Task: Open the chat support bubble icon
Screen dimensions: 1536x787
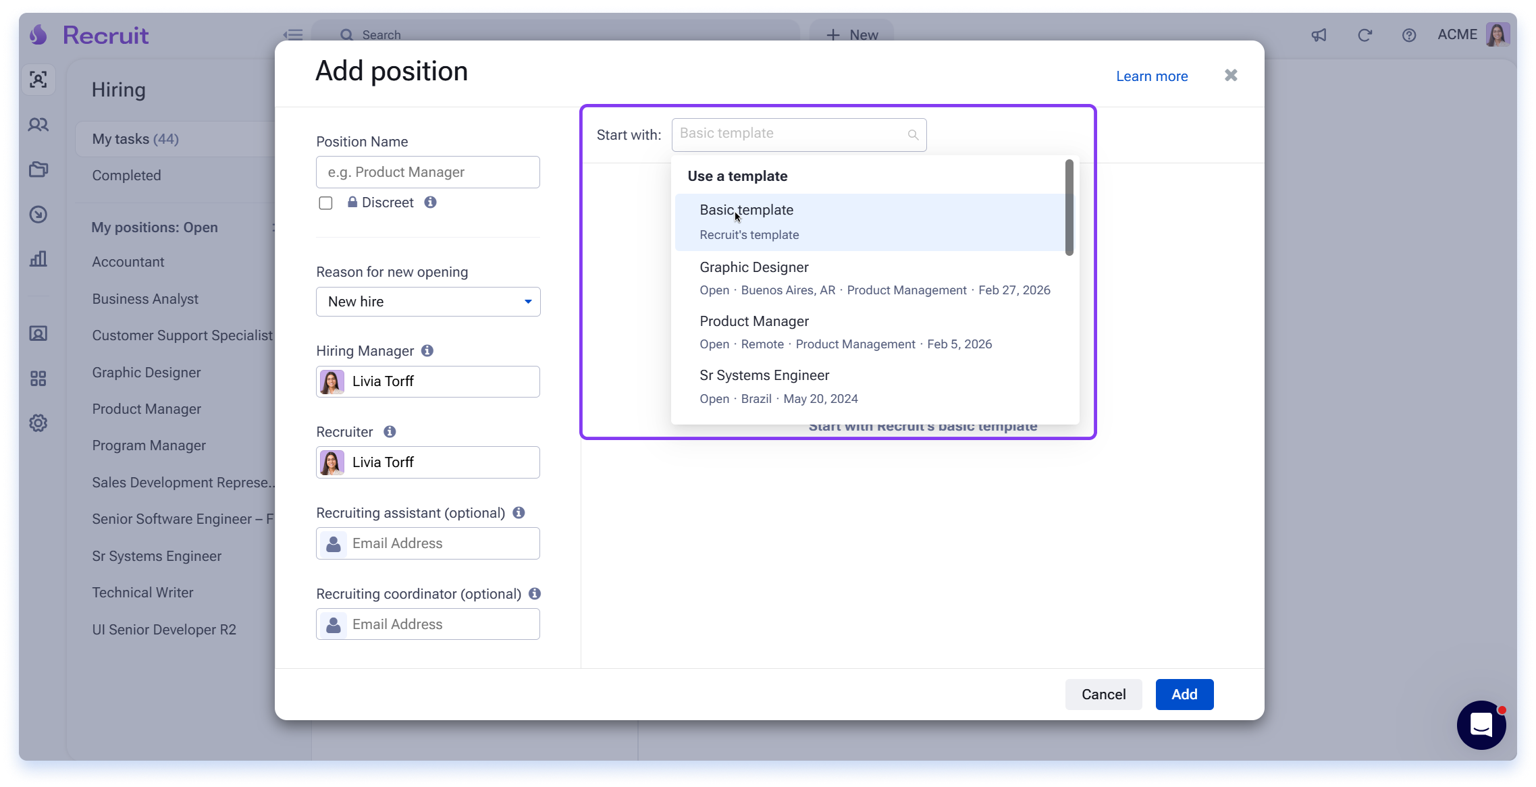Action: 1481,725
